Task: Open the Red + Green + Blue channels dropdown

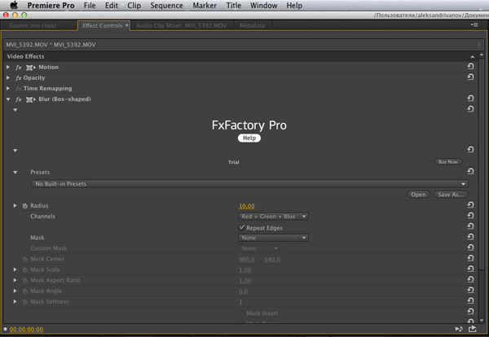Action: [273, 217]
